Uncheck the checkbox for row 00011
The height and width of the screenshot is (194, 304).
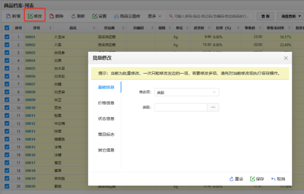(7, 115)
